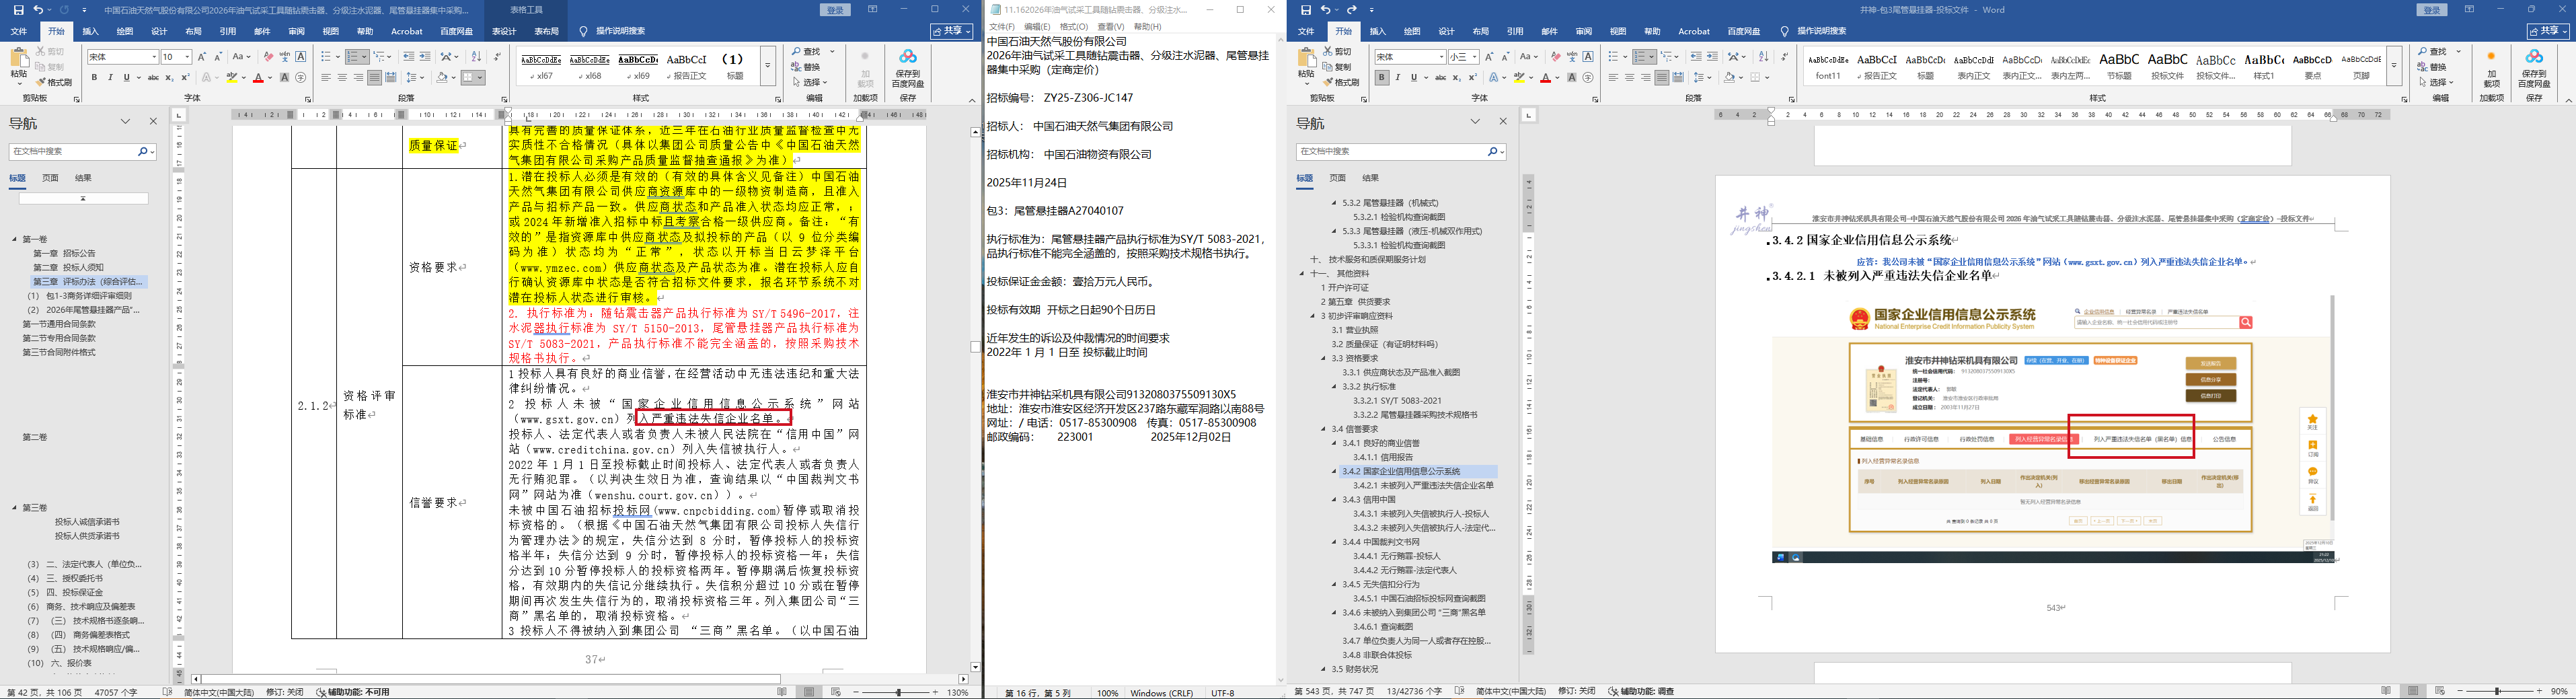This screenshot has height=699, width=2576.
Task: Open Notepad 格式(O) menu
Action: (x=1074, y=27)
